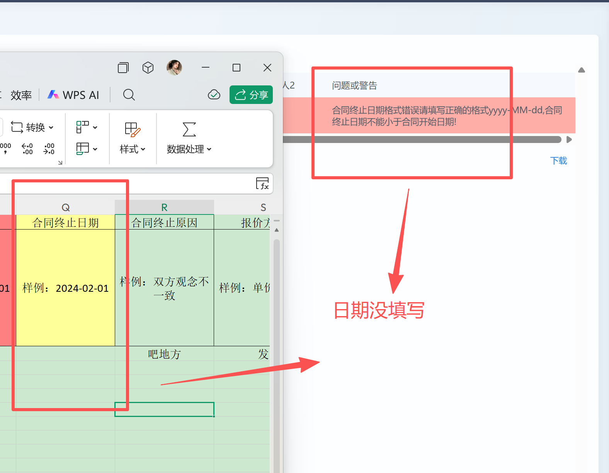Open the table format dropdown arrow
This screenshot has width=609, height=473.
click(x=95, y=149)
